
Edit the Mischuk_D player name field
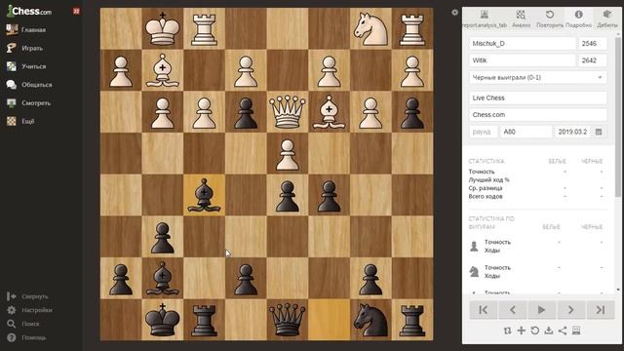[x=522, y=43]
